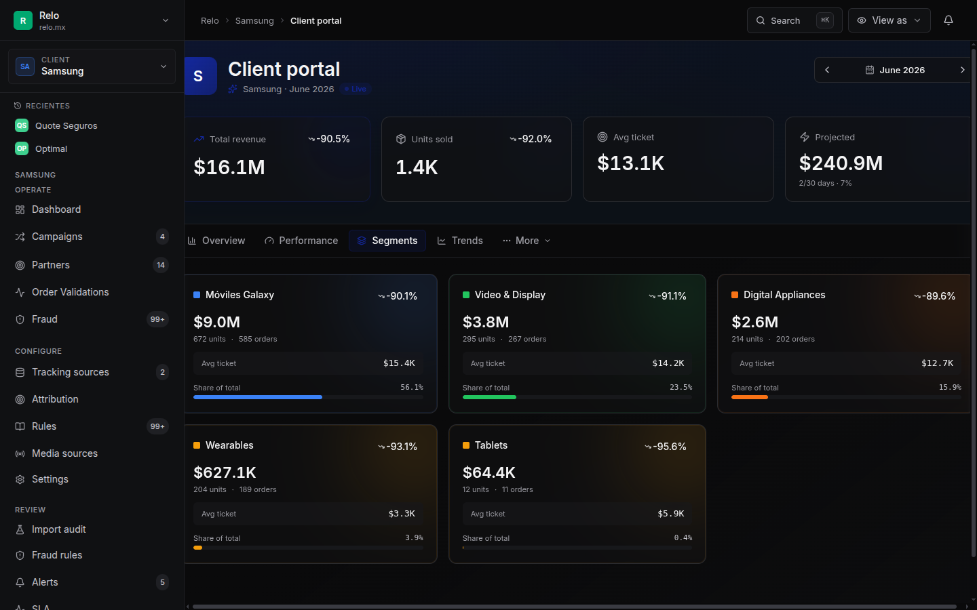The width and height of the screenshot is (977, 610).
Task: Open the Order Validations page
Action: tap(92, 292)
